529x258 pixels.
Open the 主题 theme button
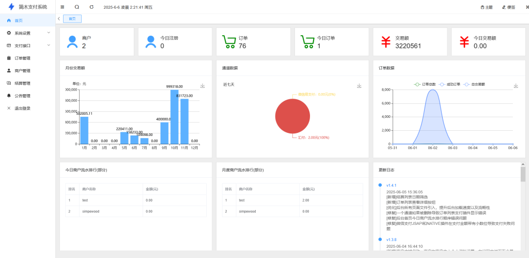(x=486, y=7)
